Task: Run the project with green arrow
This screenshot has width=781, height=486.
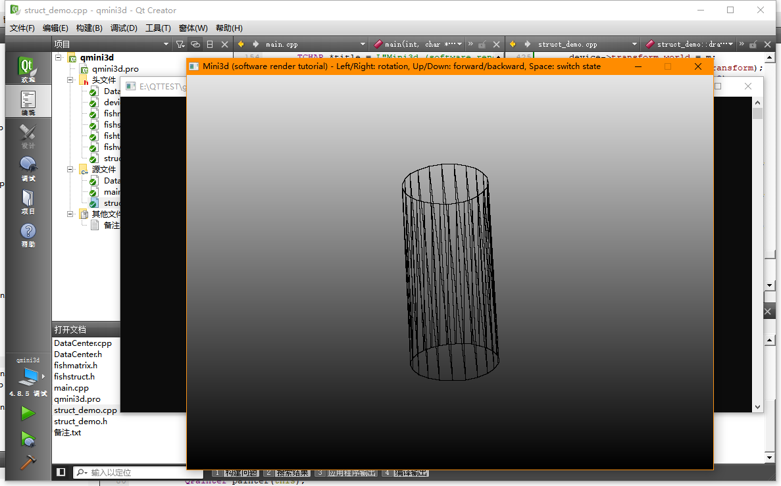Action: pyautogui.click(x=28, y=413)
